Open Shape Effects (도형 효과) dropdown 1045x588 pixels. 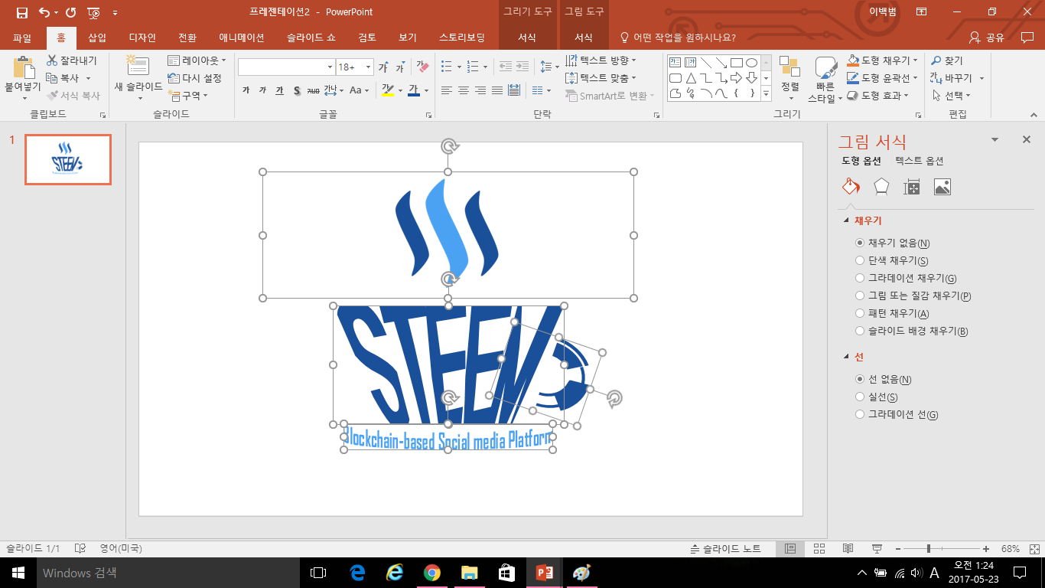click(x=878, y=96)
